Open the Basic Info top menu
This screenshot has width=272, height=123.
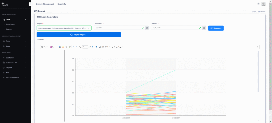pyautogui.click(x=62, y=4)
